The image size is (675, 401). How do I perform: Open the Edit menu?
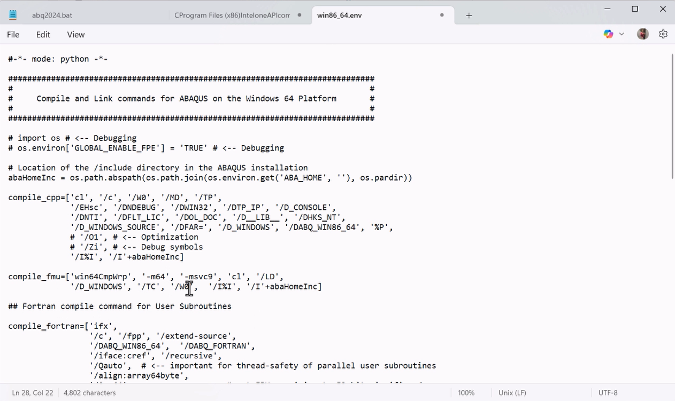click(x=43, y=34)
